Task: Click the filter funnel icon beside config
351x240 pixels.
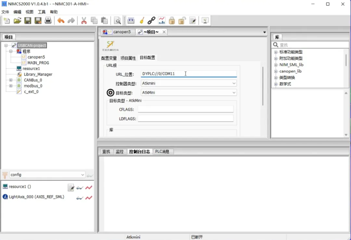Action: pyautogui.click(x=5, y=175)
